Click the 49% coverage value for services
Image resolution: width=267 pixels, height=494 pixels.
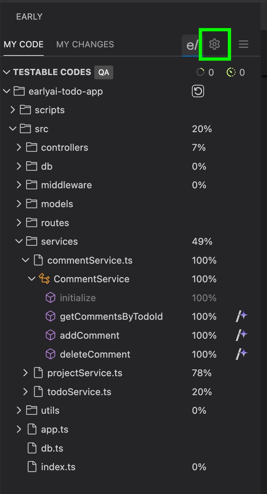click(202, 241)
